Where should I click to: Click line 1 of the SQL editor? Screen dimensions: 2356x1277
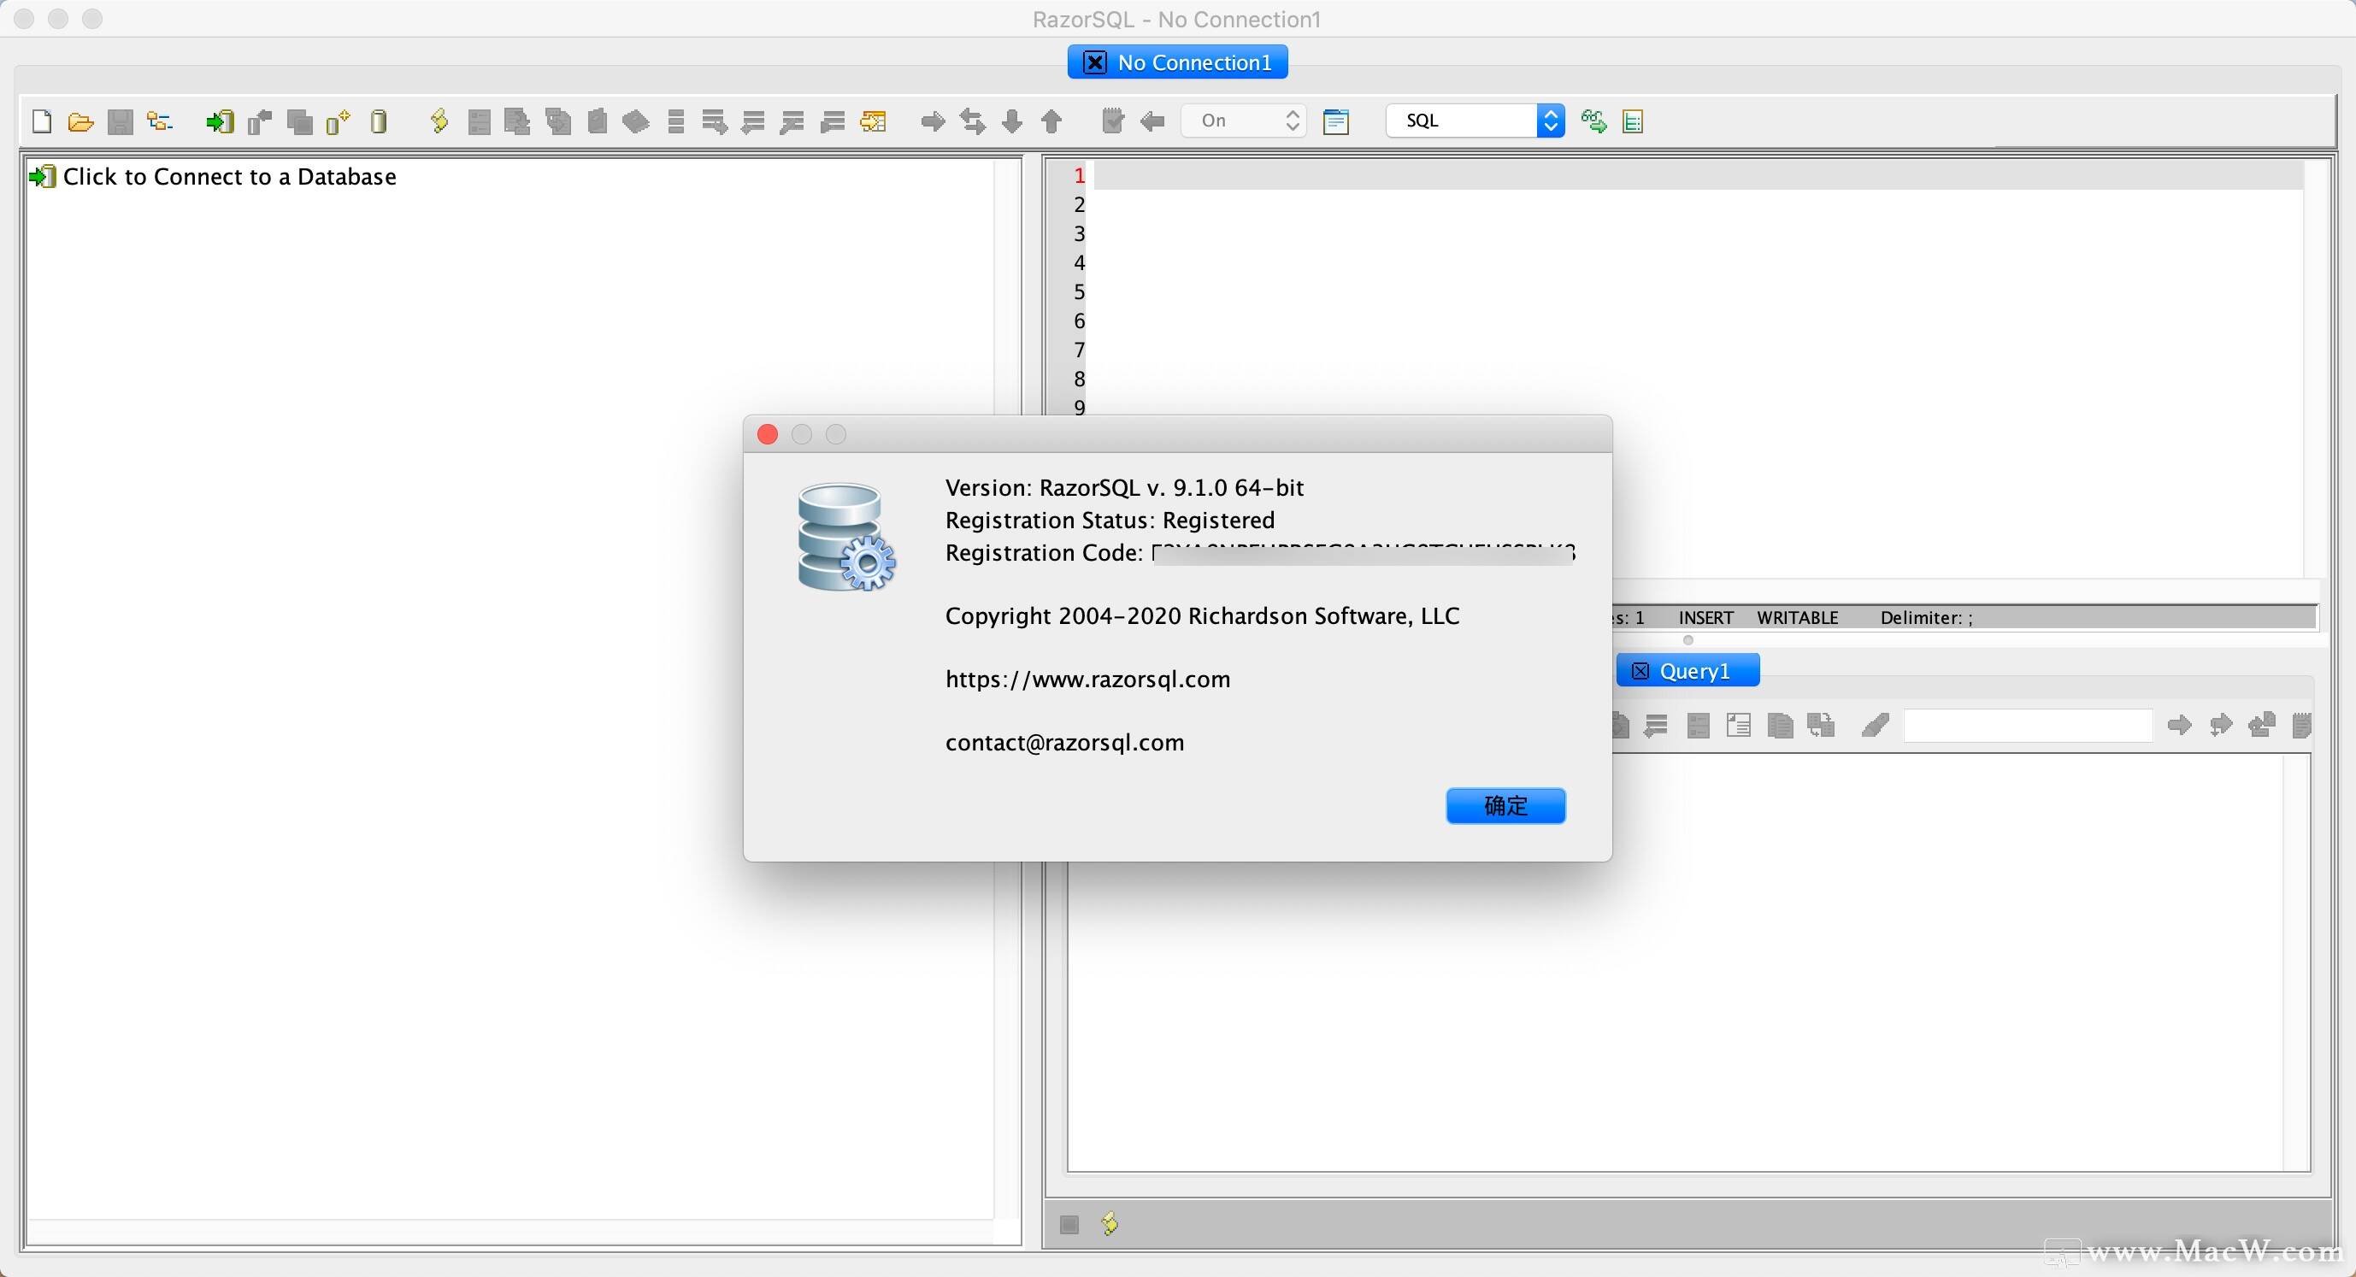coord(1699,175)
